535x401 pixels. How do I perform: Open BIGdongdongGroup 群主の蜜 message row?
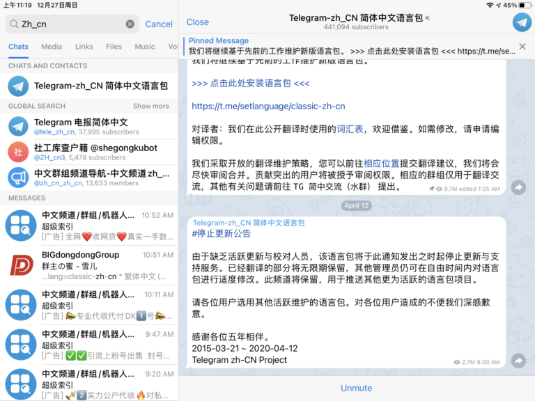(x=89, y=265)
